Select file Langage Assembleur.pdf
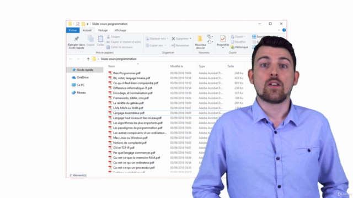 pyautogui.click(x=129, y=113)
